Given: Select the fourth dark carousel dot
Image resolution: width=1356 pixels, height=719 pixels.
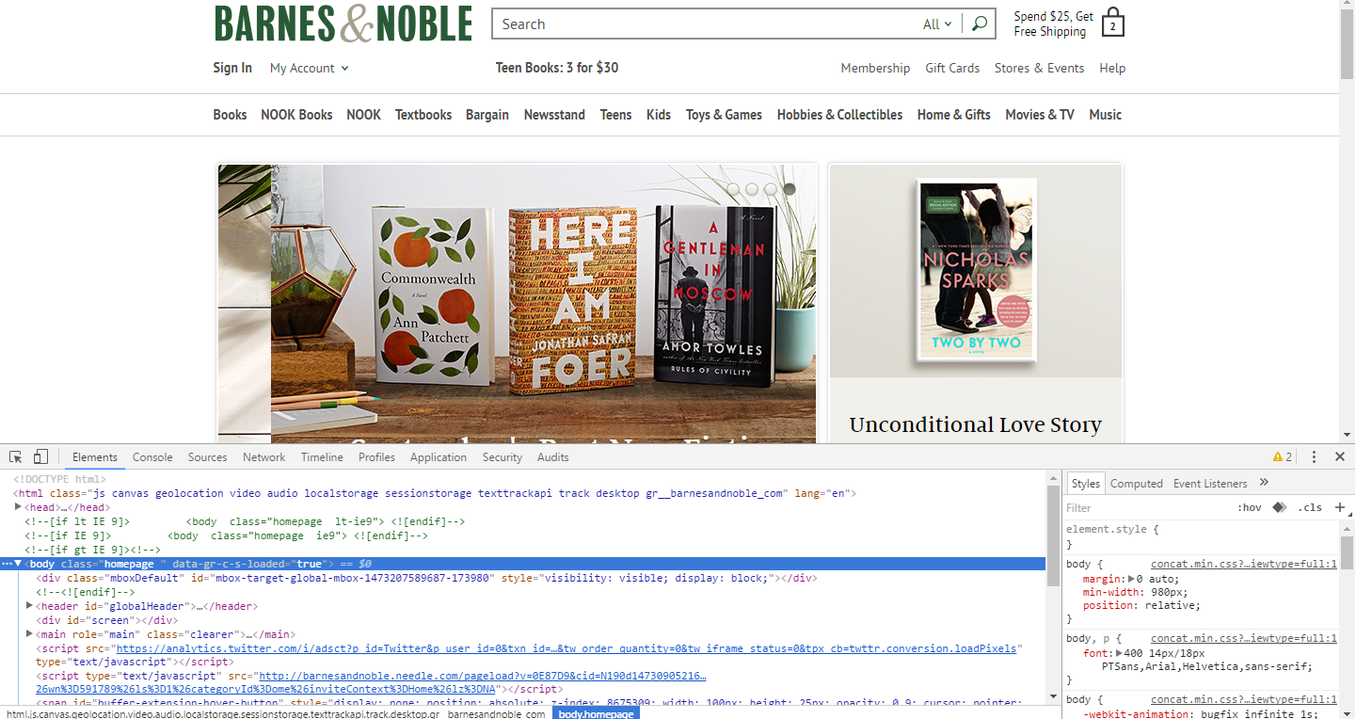Looking at the screenshot, I should coord(789,189).
